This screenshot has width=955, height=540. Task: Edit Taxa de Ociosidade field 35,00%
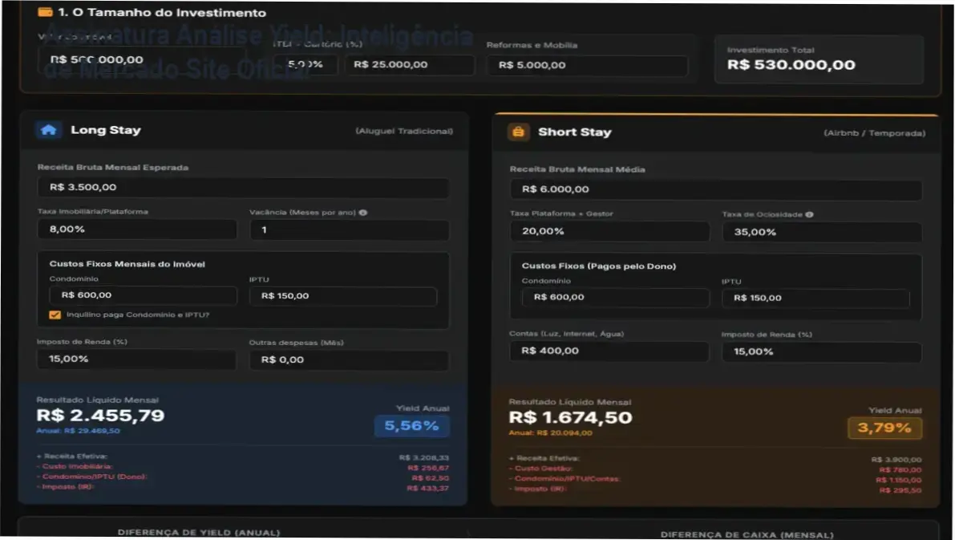822,232
